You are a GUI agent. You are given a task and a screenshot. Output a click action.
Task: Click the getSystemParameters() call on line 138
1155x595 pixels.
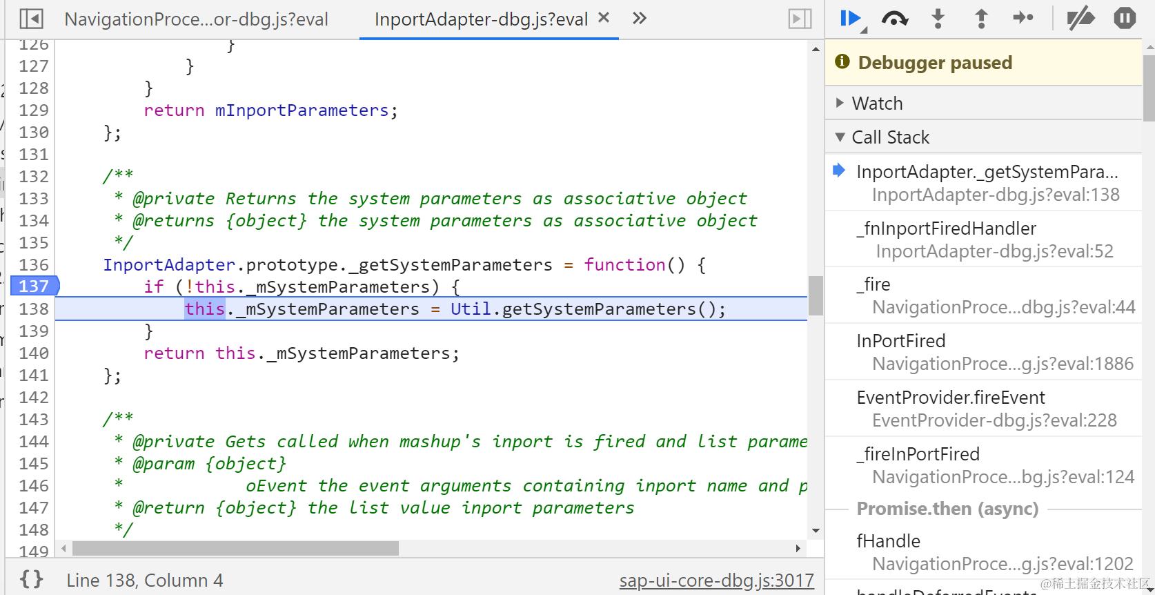[x=610, y=309]
